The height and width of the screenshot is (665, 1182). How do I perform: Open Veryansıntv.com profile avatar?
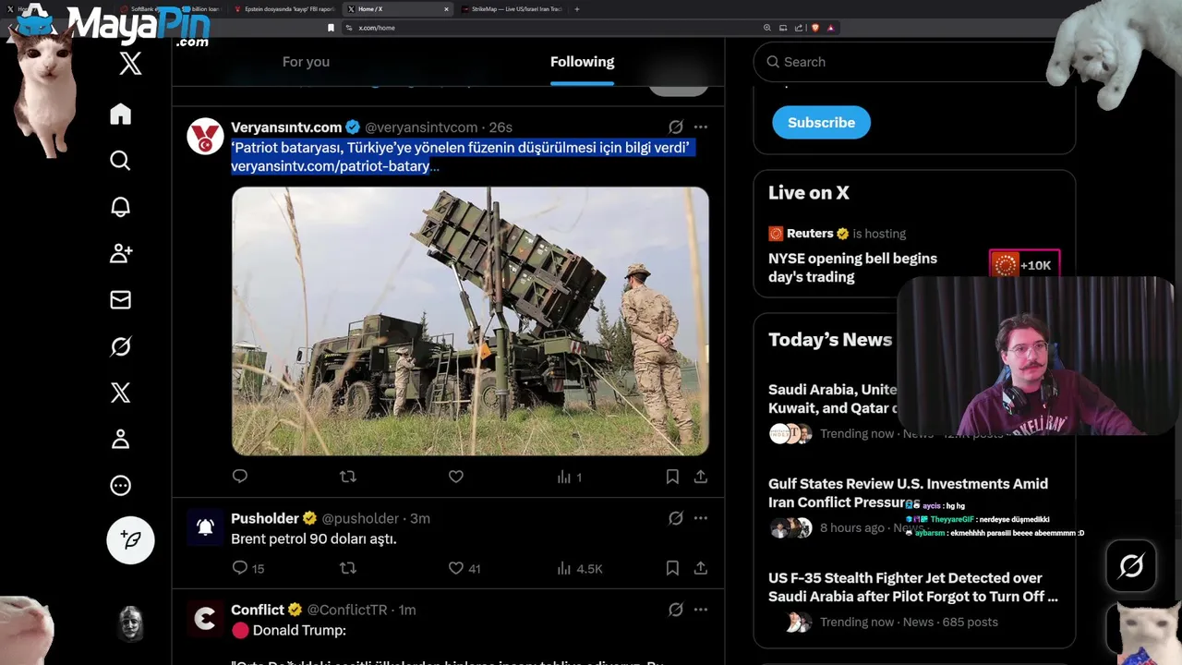pyautogui.click(x=205, y=136)
